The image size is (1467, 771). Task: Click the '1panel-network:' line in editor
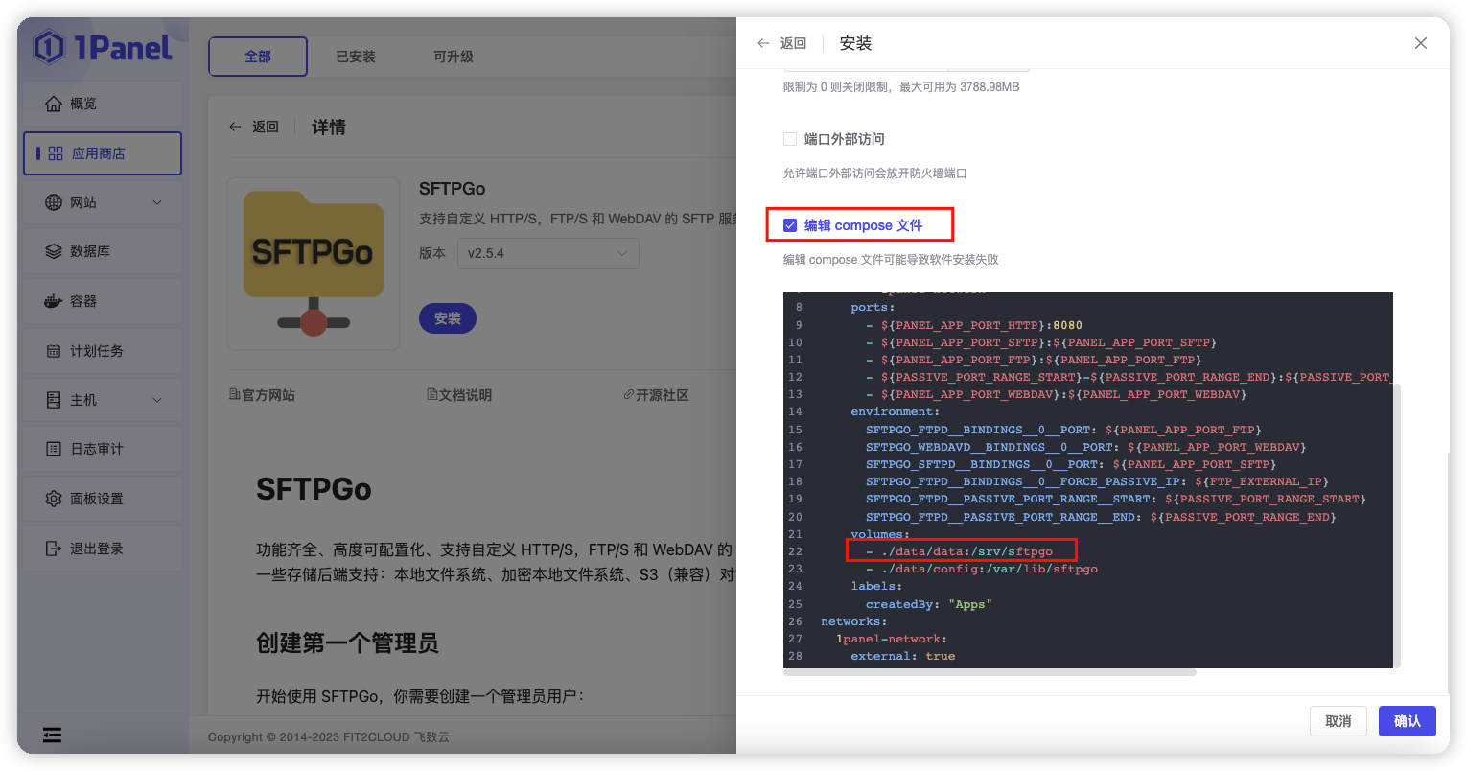pyautogui.click(x=892, y=639)
